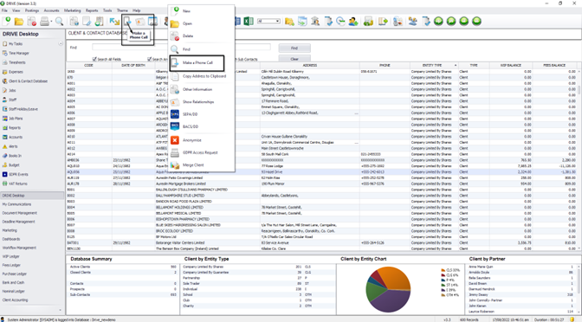Open Time Manager in sidebar

click(18, 53)
